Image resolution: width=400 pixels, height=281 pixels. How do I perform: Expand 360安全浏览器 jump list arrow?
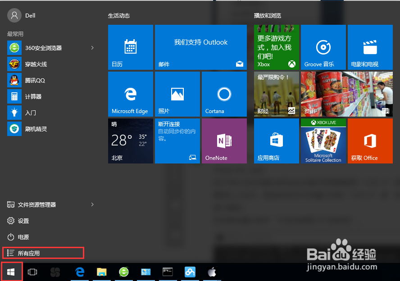92,48
